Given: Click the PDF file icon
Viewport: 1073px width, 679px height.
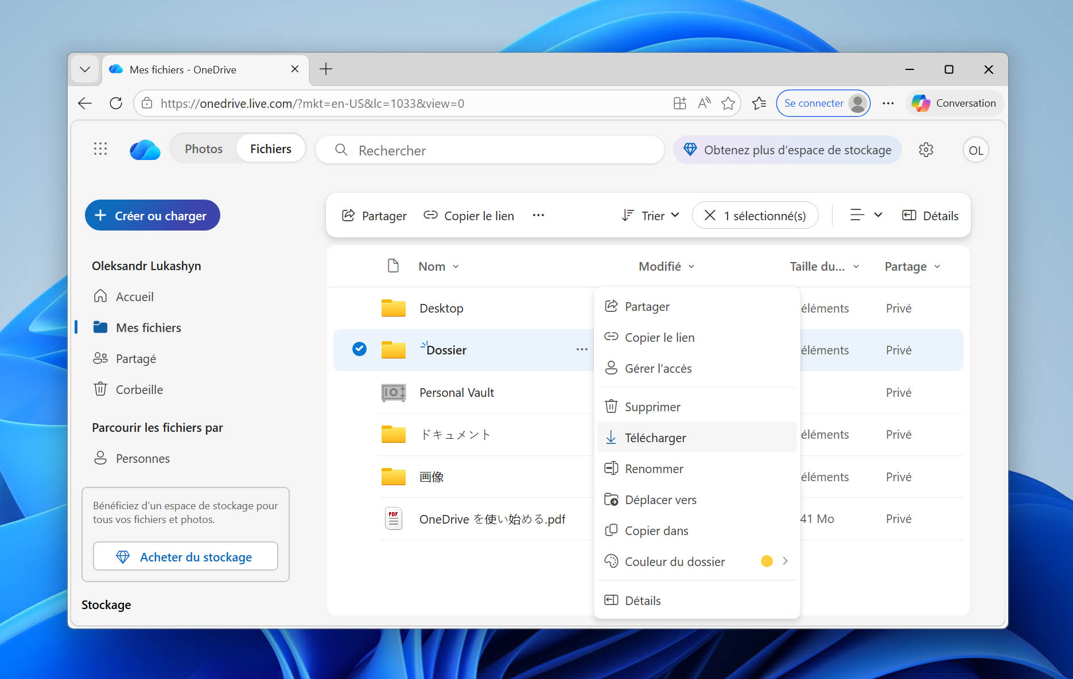Looking at the screenshot, I should (x=394, y=518).
